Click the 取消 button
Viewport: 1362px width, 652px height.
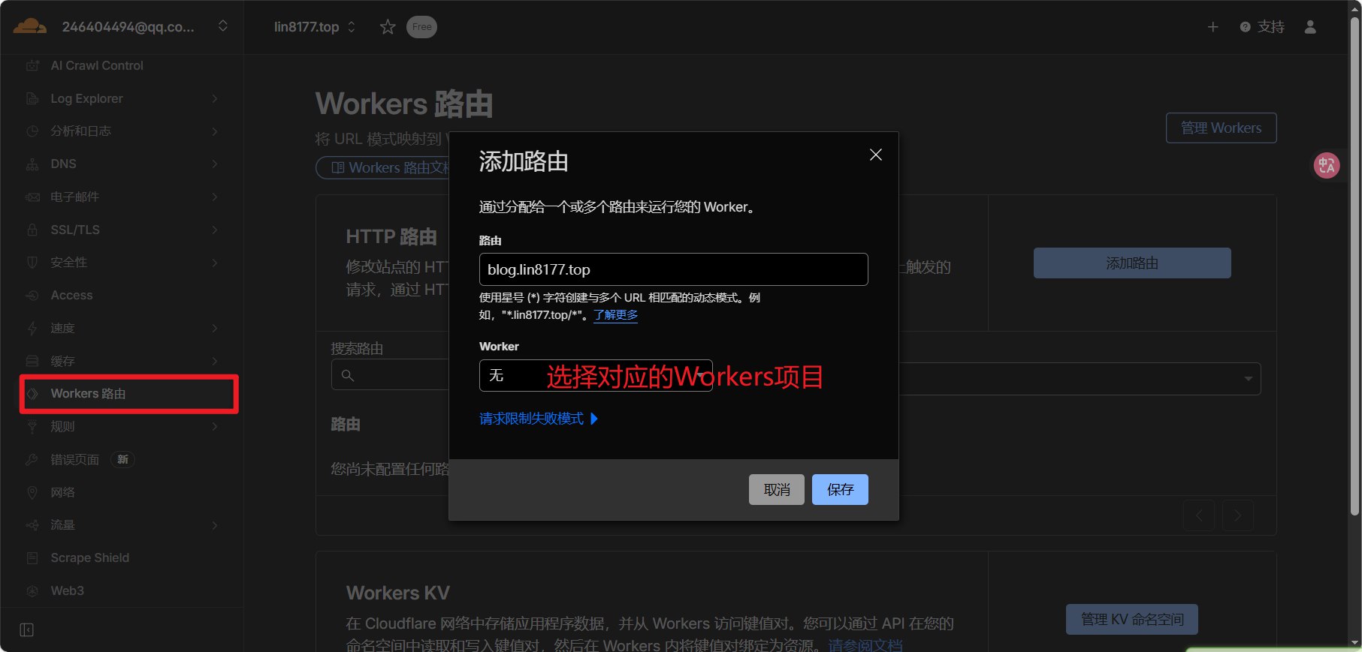click(777, 490)
